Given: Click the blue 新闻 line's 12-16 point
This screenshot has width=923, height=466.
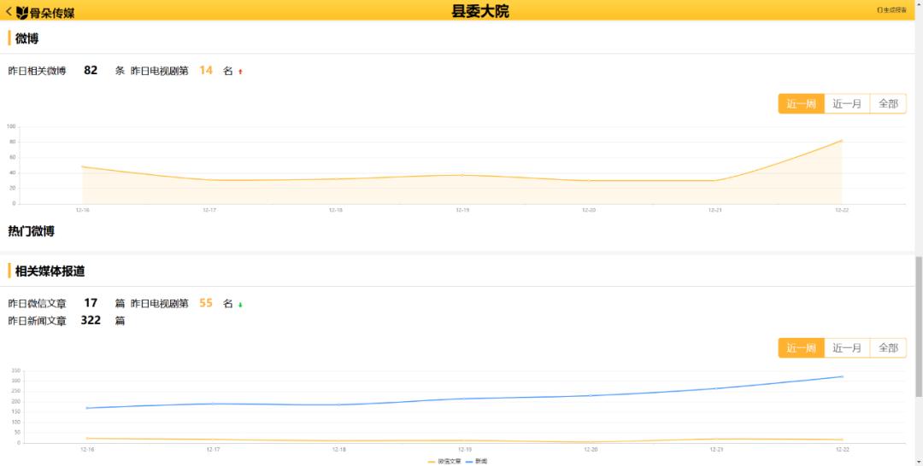Looking at the screenshot, I should (x=87, y=408).
